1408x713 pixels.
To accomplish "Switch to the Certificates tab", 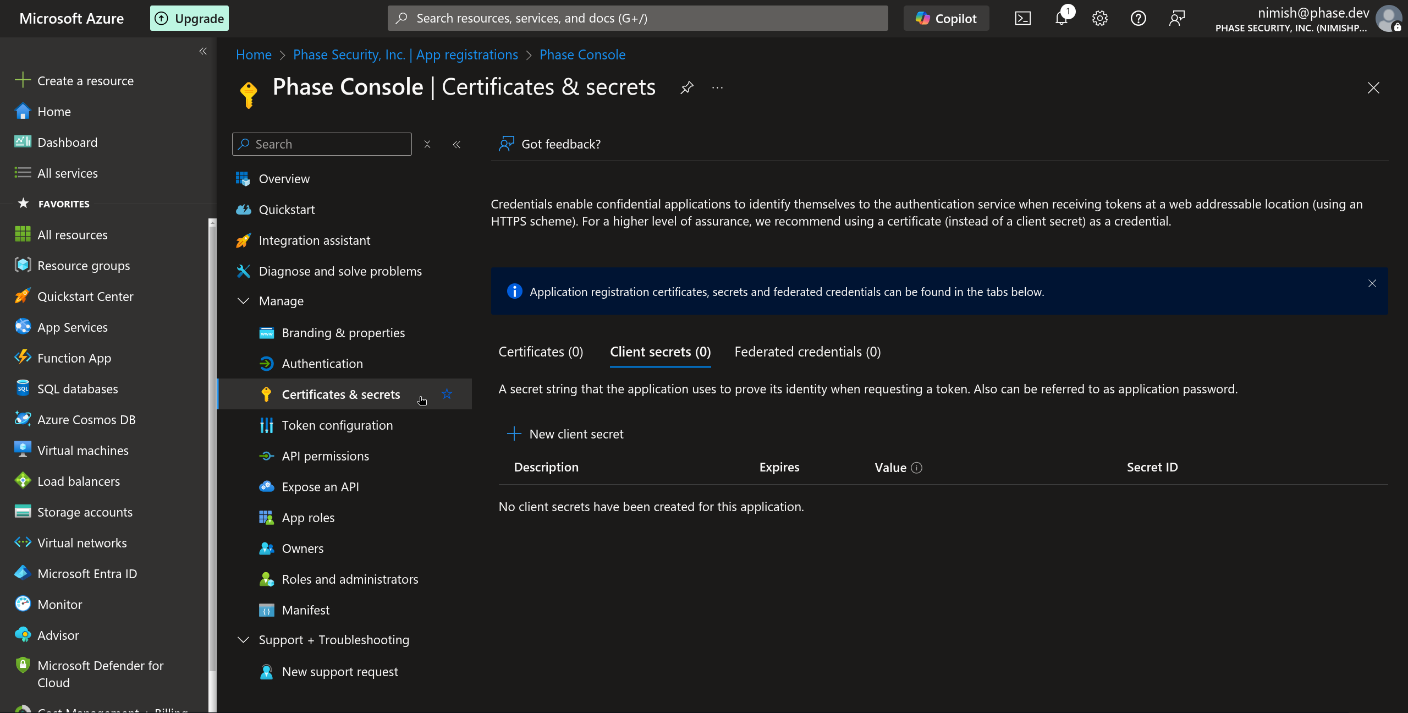I will [x=540, y=352].
